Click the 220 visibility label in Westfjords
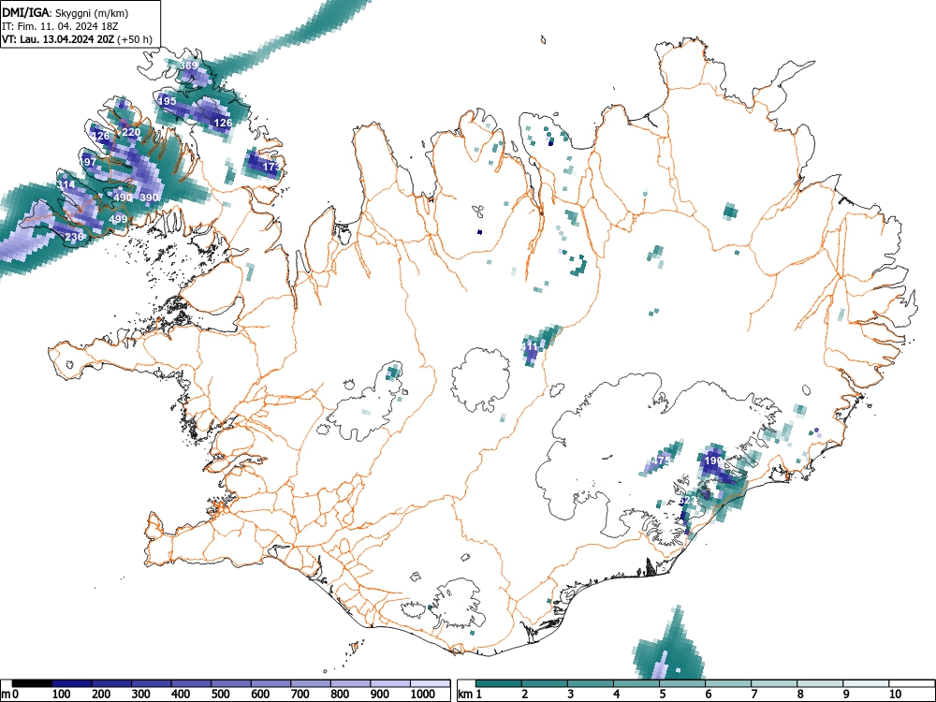This screenshot has height=702, width=936. (131, 133)
